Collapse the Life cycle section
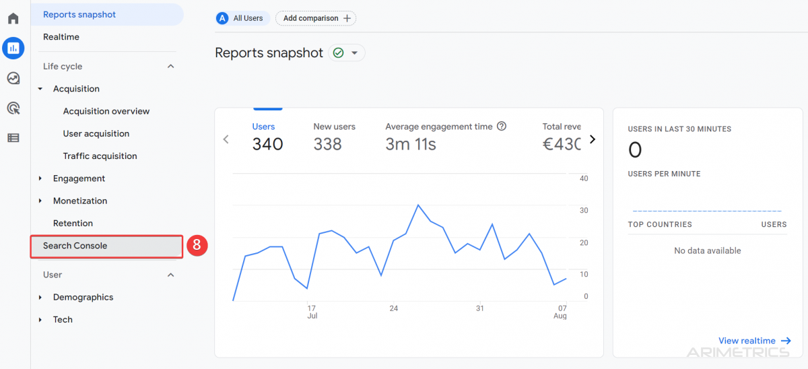 (x=171, y=66)
